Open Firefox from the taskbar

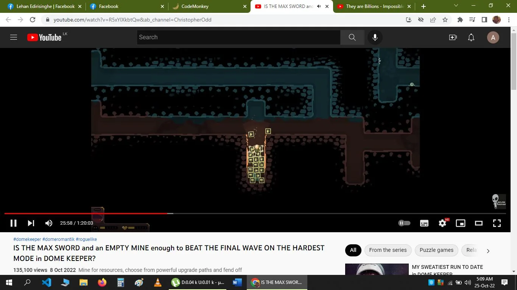coord(102,282)
